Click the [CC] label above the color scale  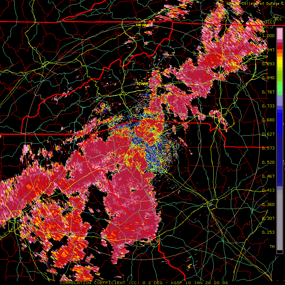270,22
